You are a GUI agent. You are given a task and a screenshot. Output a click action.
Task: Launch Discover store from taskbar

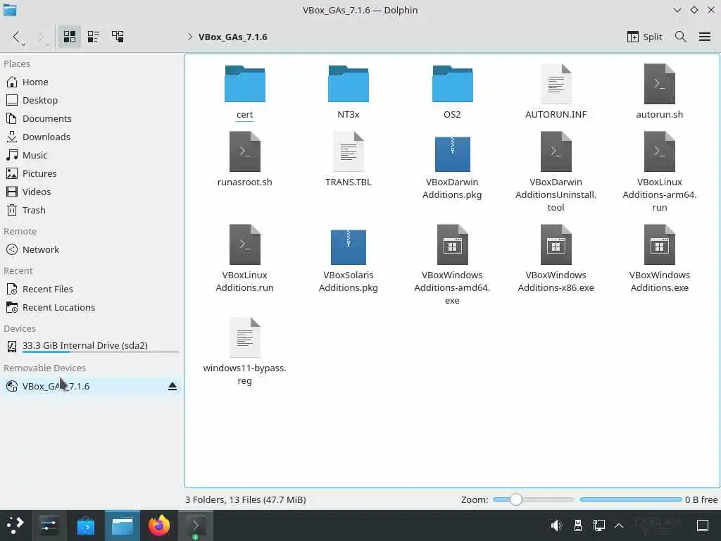pos(85,526)
